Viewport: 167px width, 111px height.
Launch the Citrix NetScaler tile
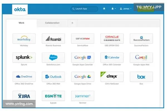click(112, 77)
